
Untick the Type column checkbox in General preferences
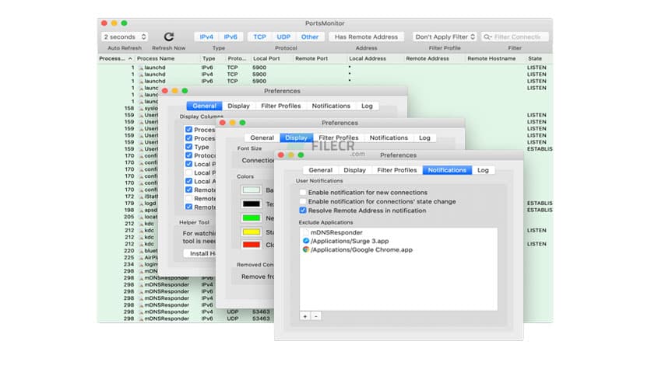click(189, 147)
